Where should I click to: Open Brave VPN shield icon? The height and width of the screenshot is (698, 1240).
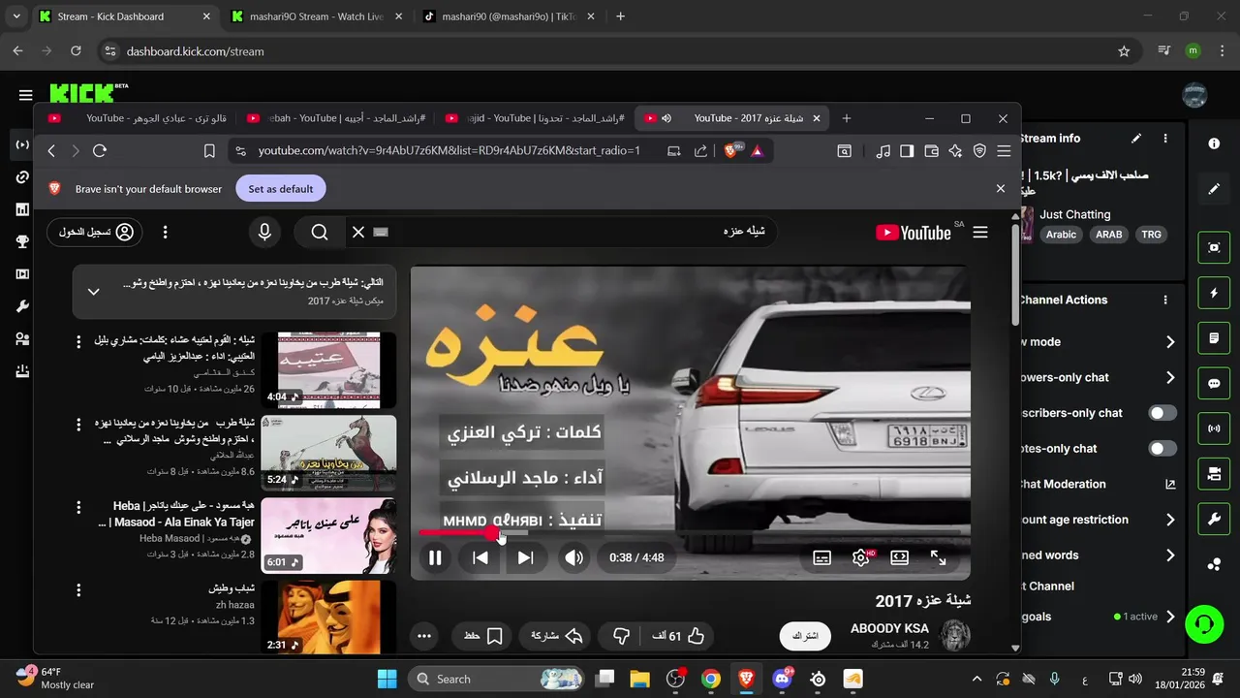[979, 151]
